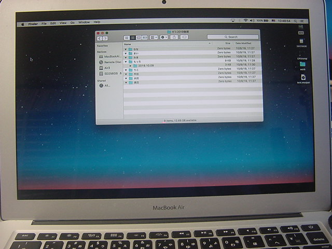332x249 pixels.
Task: Open Wi-Fi status in menu bar
Action: pyautogui.click(x=245, y=21)
